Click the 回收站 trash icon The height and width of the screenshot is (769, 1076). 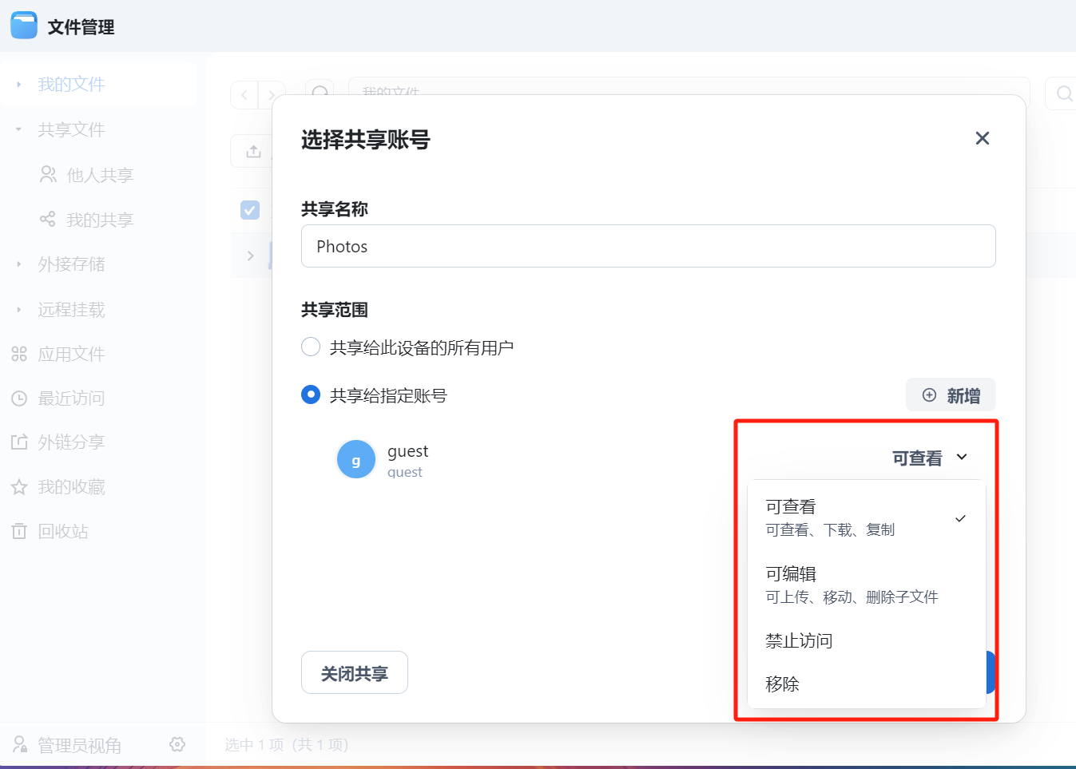[x=19, y=531]
